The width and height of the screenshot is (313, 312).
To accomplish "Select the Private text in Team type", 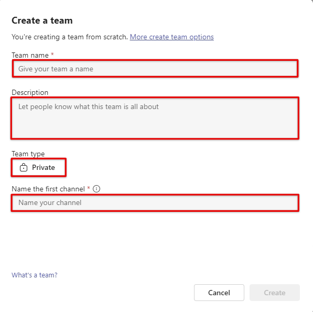I will [44, 167].
